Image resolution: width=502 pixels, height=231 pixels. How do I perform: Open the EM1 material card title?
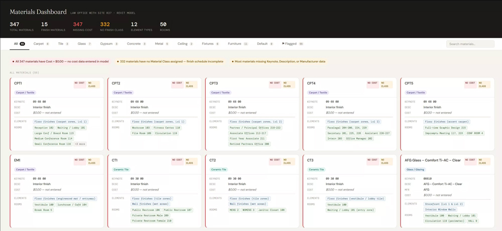coord(17,160)
